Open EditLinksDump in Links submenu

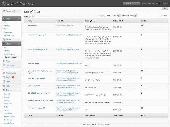click(x=10, y=57)
